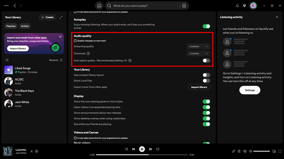Image resolution: width=284 pixels, height=159 pixels.
Task: Open Friend Activity icon in top bar
Action: [x=244, y=6]
